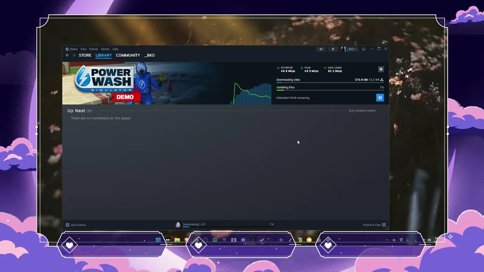The height and width of the screenshot is (272, 484).
Task: Switch to the STORE tab
Action: pos(85,55)
